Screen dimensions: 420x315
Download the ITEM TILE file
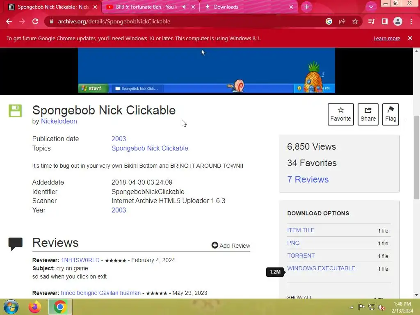pyautogui.click(x=301, y=230)
